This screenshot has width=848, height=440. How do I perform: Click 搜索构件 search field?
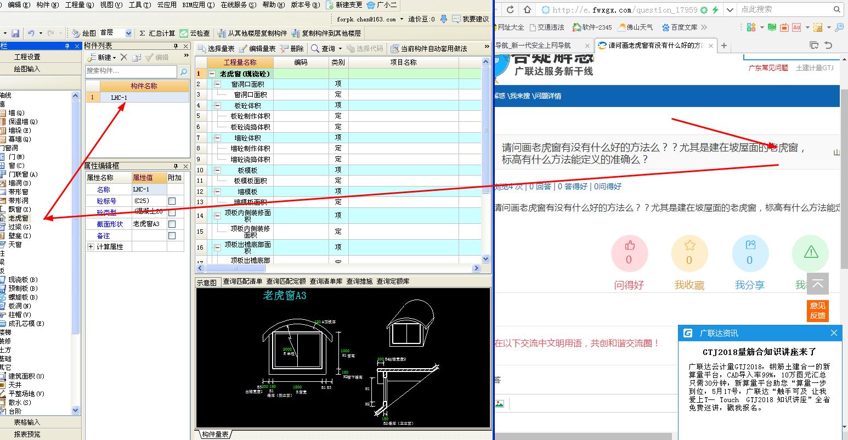(x=132, y=71)
